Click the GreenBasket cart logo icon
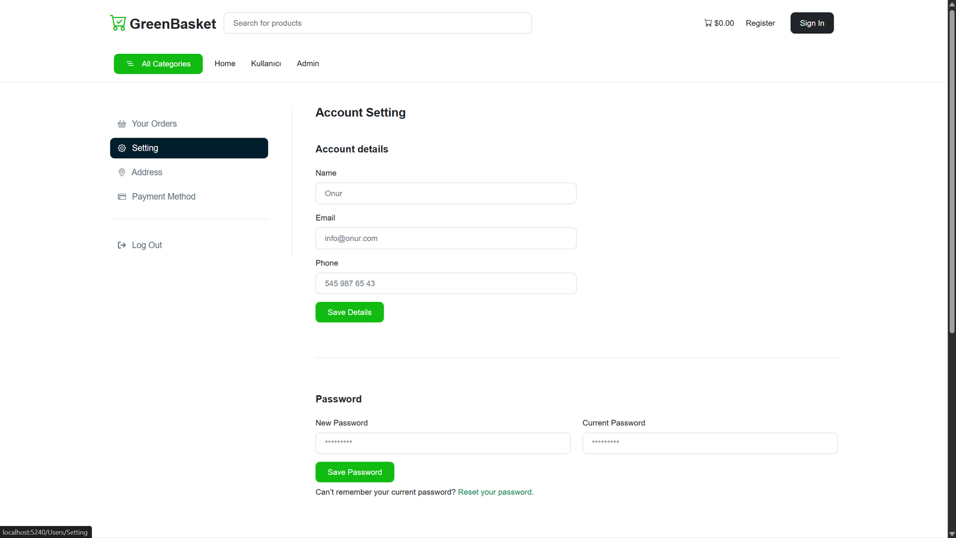Image resolution: width=956 pixels, height=538 pixels. [118, 23]
